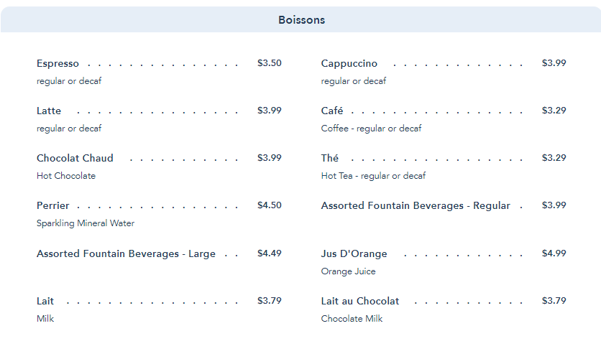
Task: Choose the Chocolat Chaud item
Action: click(75, 159)
